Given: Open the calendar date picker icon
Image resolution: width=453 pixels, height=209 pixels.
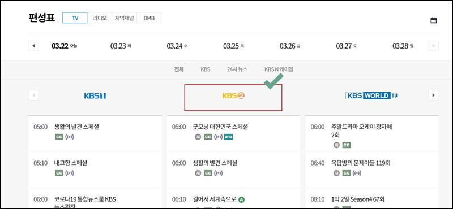Looking at the screenshot, I should (433, 20).
